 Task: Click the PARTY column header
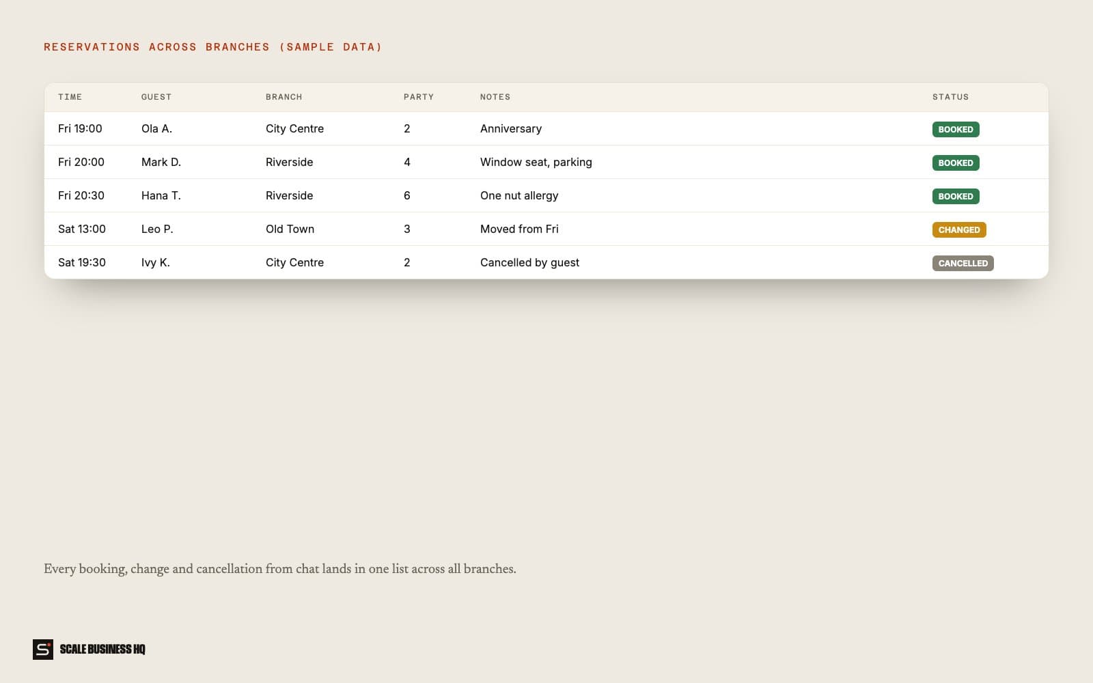tap(419, 97)
